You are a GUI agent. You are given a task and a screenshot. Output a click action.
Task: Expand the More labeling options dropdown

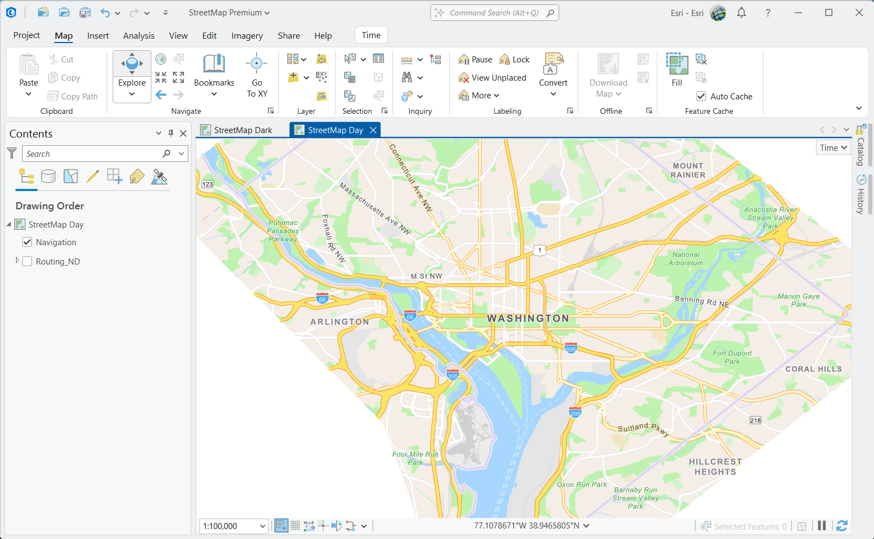479,96
